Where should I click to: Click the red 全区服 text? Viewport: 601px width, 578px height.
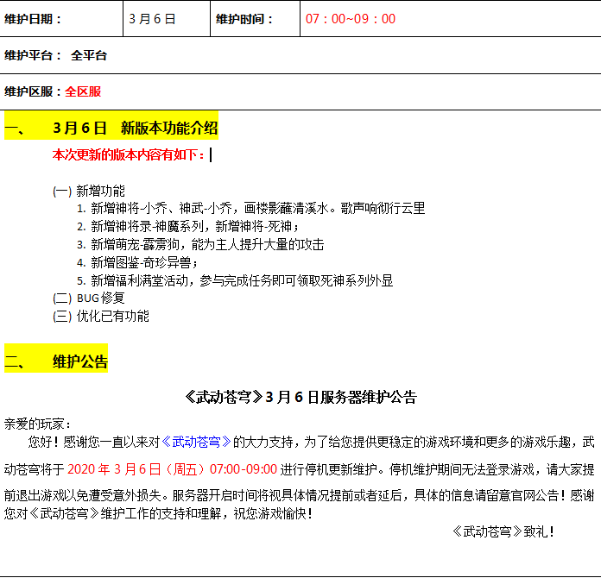pos(83,92)
